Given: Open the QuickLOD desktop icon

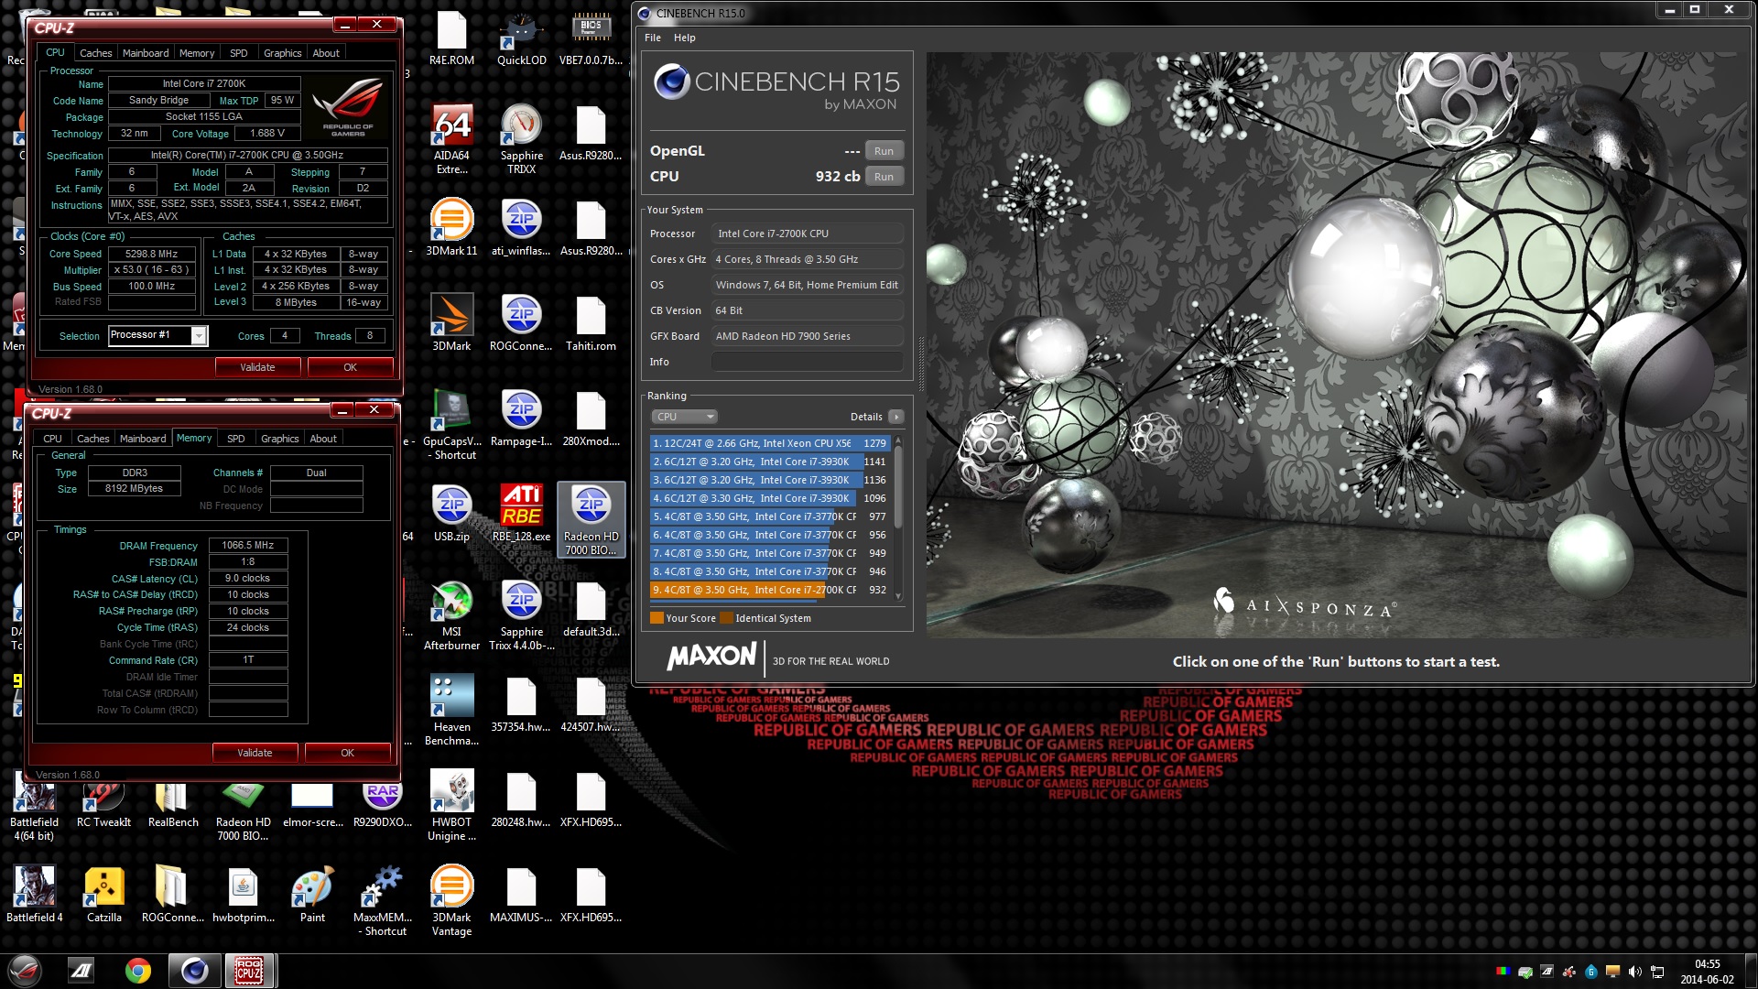Looking at the screenshot, I should pyautogui.click(x=521, y=38).
